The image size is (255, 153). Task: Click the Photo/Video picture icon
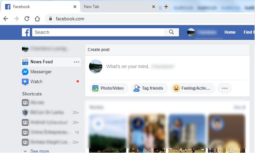coord(95,88)
